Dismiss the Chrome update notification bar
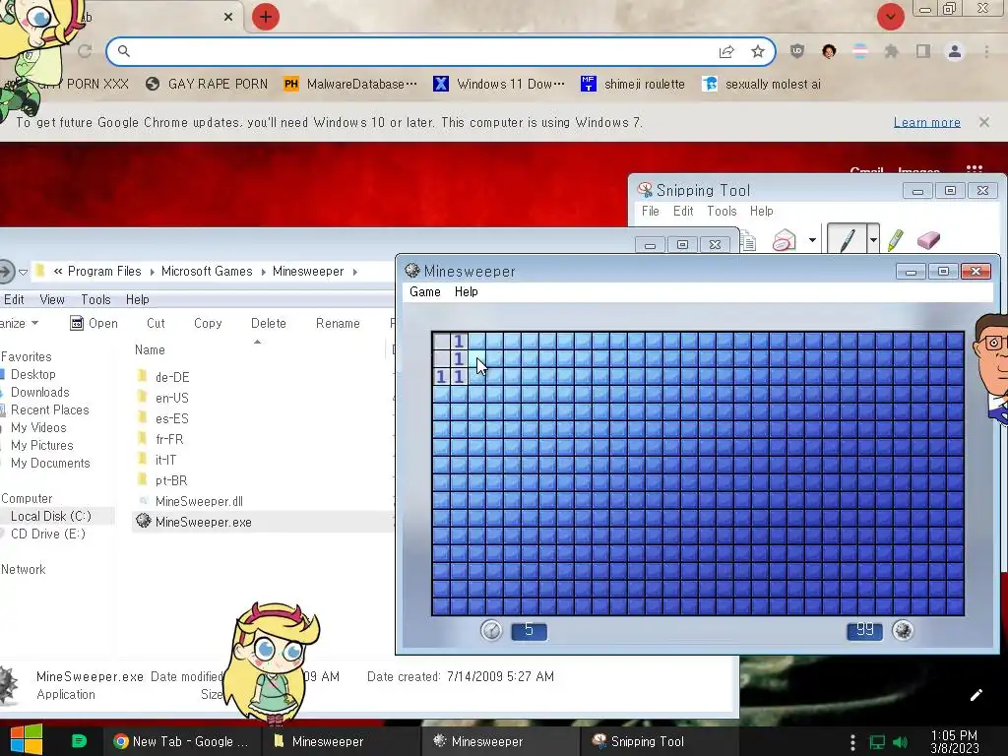Screen dimensions: 1008x756 [x=983, y=122]
